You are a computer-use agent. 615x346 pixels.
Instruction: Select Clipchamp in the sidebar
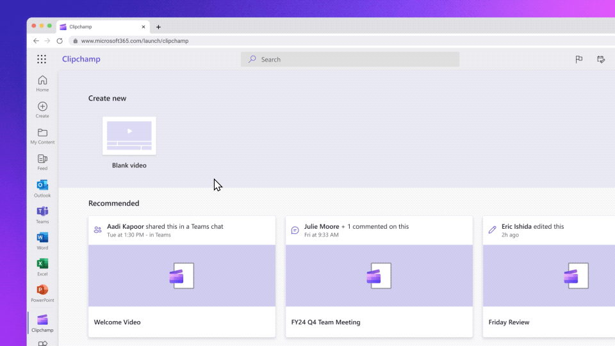42,322
